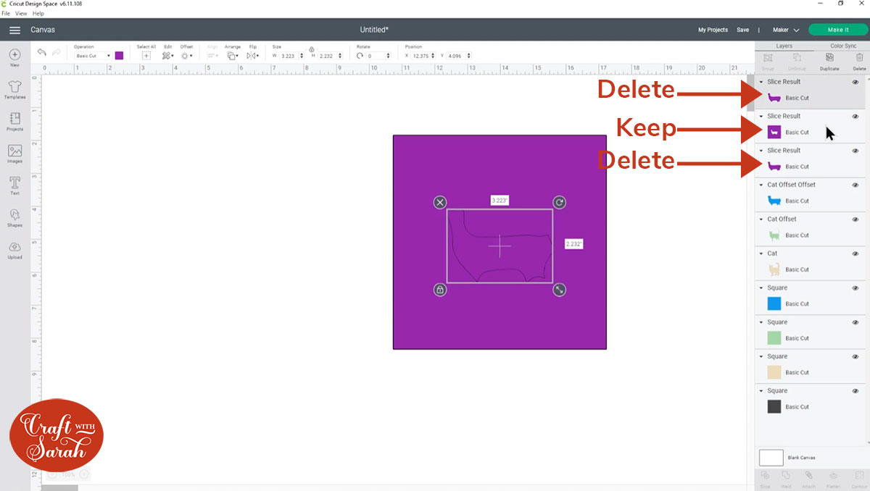
Task: Open the Maker machine selection dropdown
Action: click(x=787, y=30)
